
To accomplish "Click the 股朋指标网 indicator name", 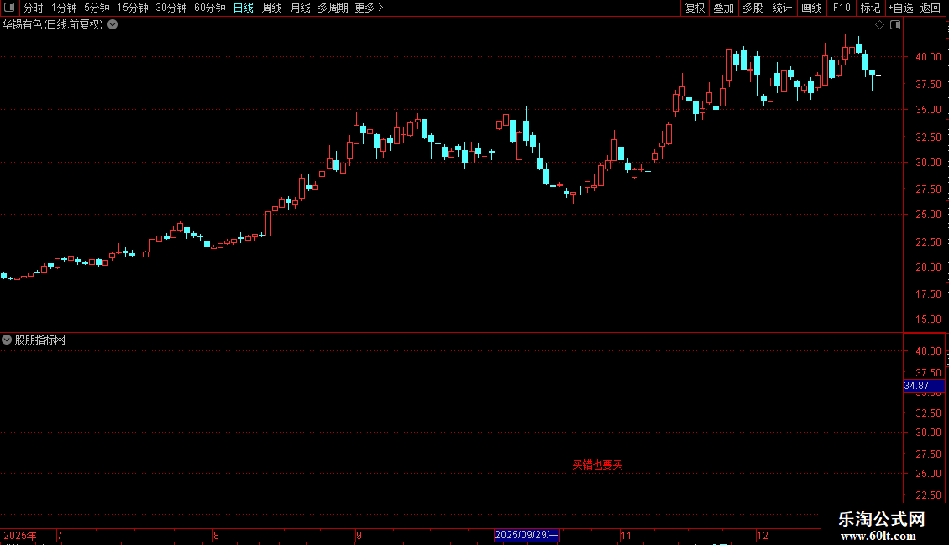I will [40, 340].
